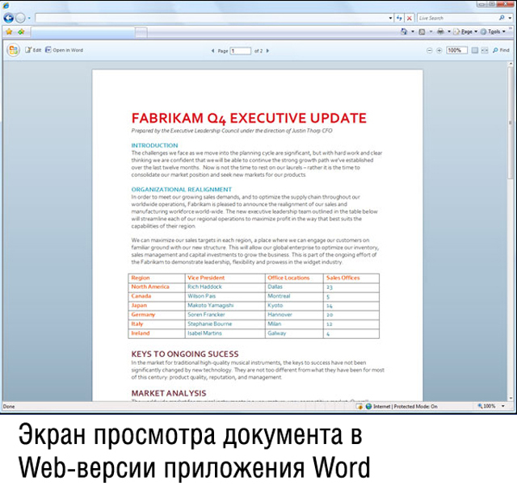The image size is (517, 494).
Task: Open the status bar zoom level dropdown
Action: coord(503,406)
